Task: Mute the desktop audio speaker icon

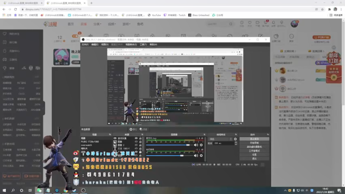Action: point(196,156)
